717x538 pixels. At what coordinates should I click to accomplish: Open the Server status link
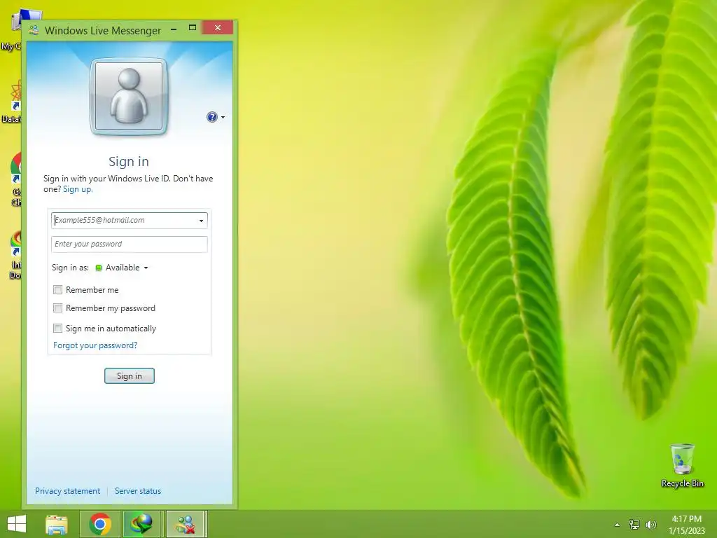tap(138, 491)
